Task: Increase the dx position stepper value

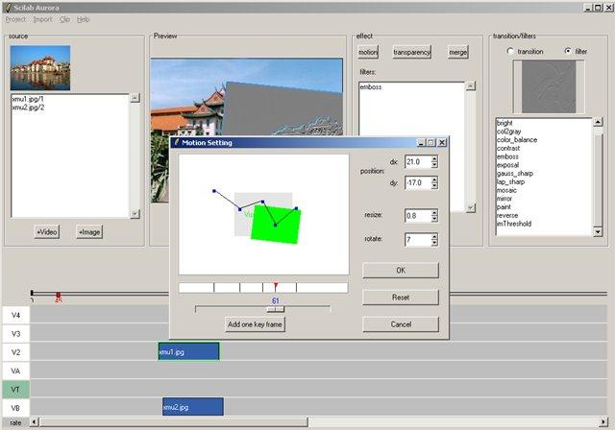Action: coord(434,158)
